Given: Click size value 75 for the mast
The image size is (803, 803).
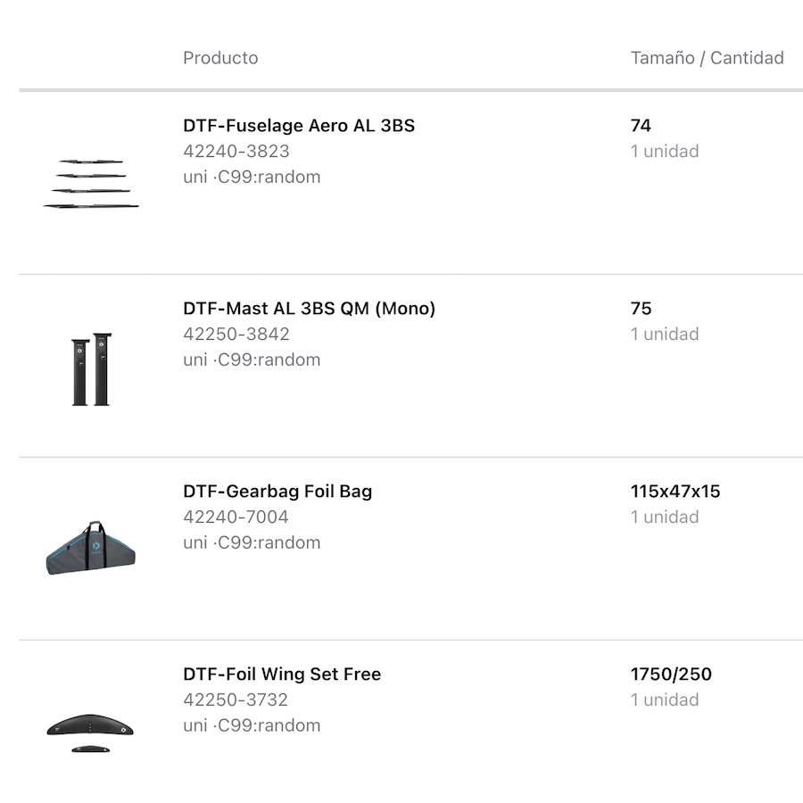Looking at the screenshot, I should 641,309.
